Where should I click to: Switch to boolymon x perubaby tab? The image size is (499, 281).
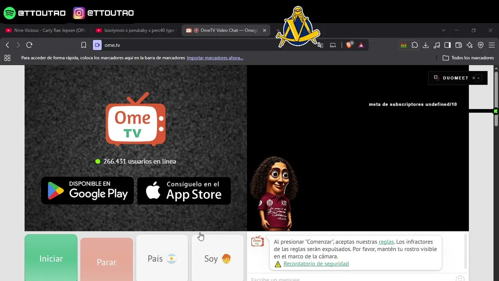pyautogui.click(x=136, y=30)
